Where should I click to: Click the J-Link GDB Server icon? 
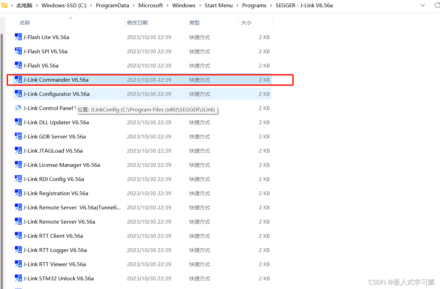tap(18, 136)
